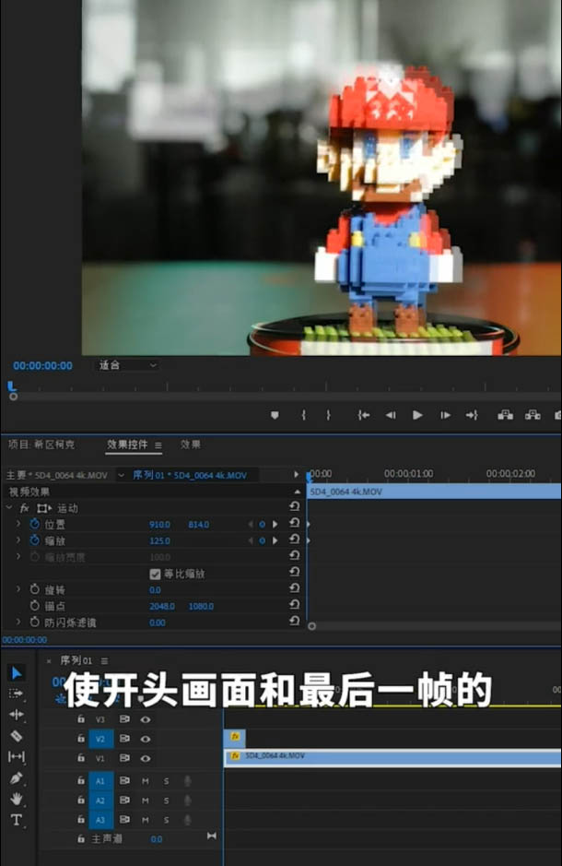Toggle 缩放 animation stopwatch
The width and height of the screenshot is (562, 866).
pyautogui.click(x=35, y=540)
